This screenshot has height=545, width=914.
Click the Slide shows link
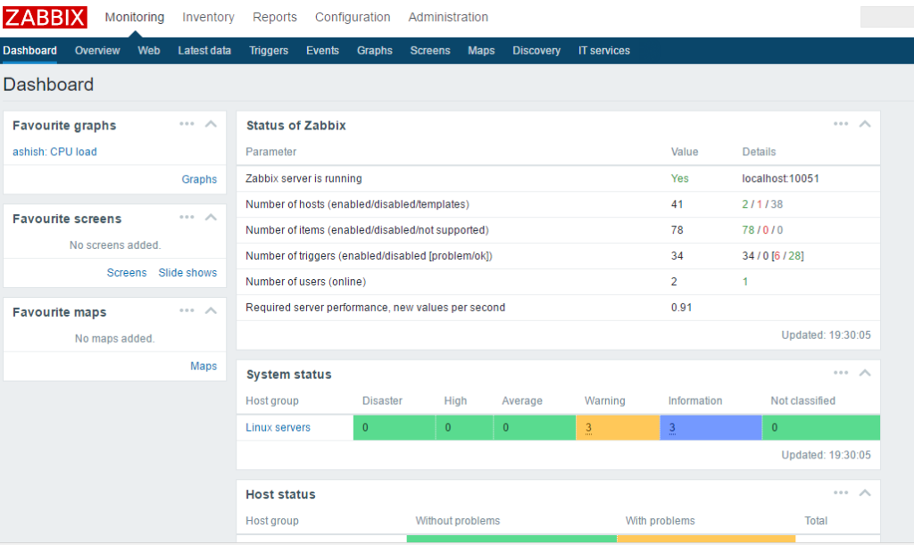pos(187,272)
